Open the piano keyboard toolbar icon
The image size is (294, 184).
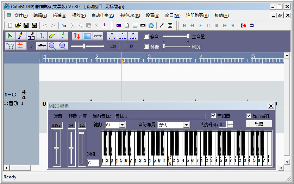(x=143, y=25)
